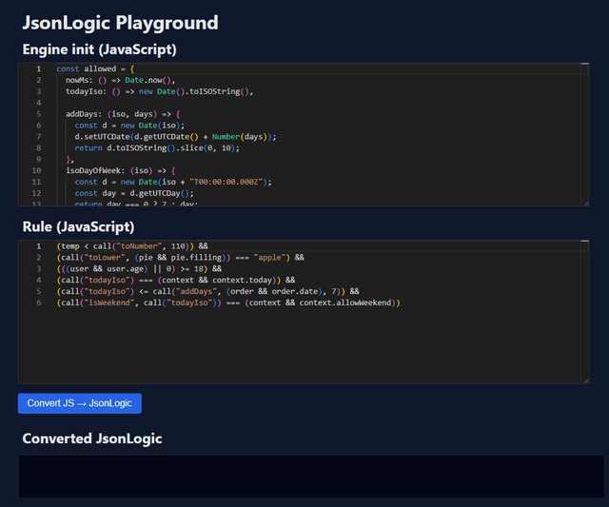This screenshot has width=609, height=507.
Task: Click inside the Rule code editor's empty area
Action: click(x=304, y=345)
